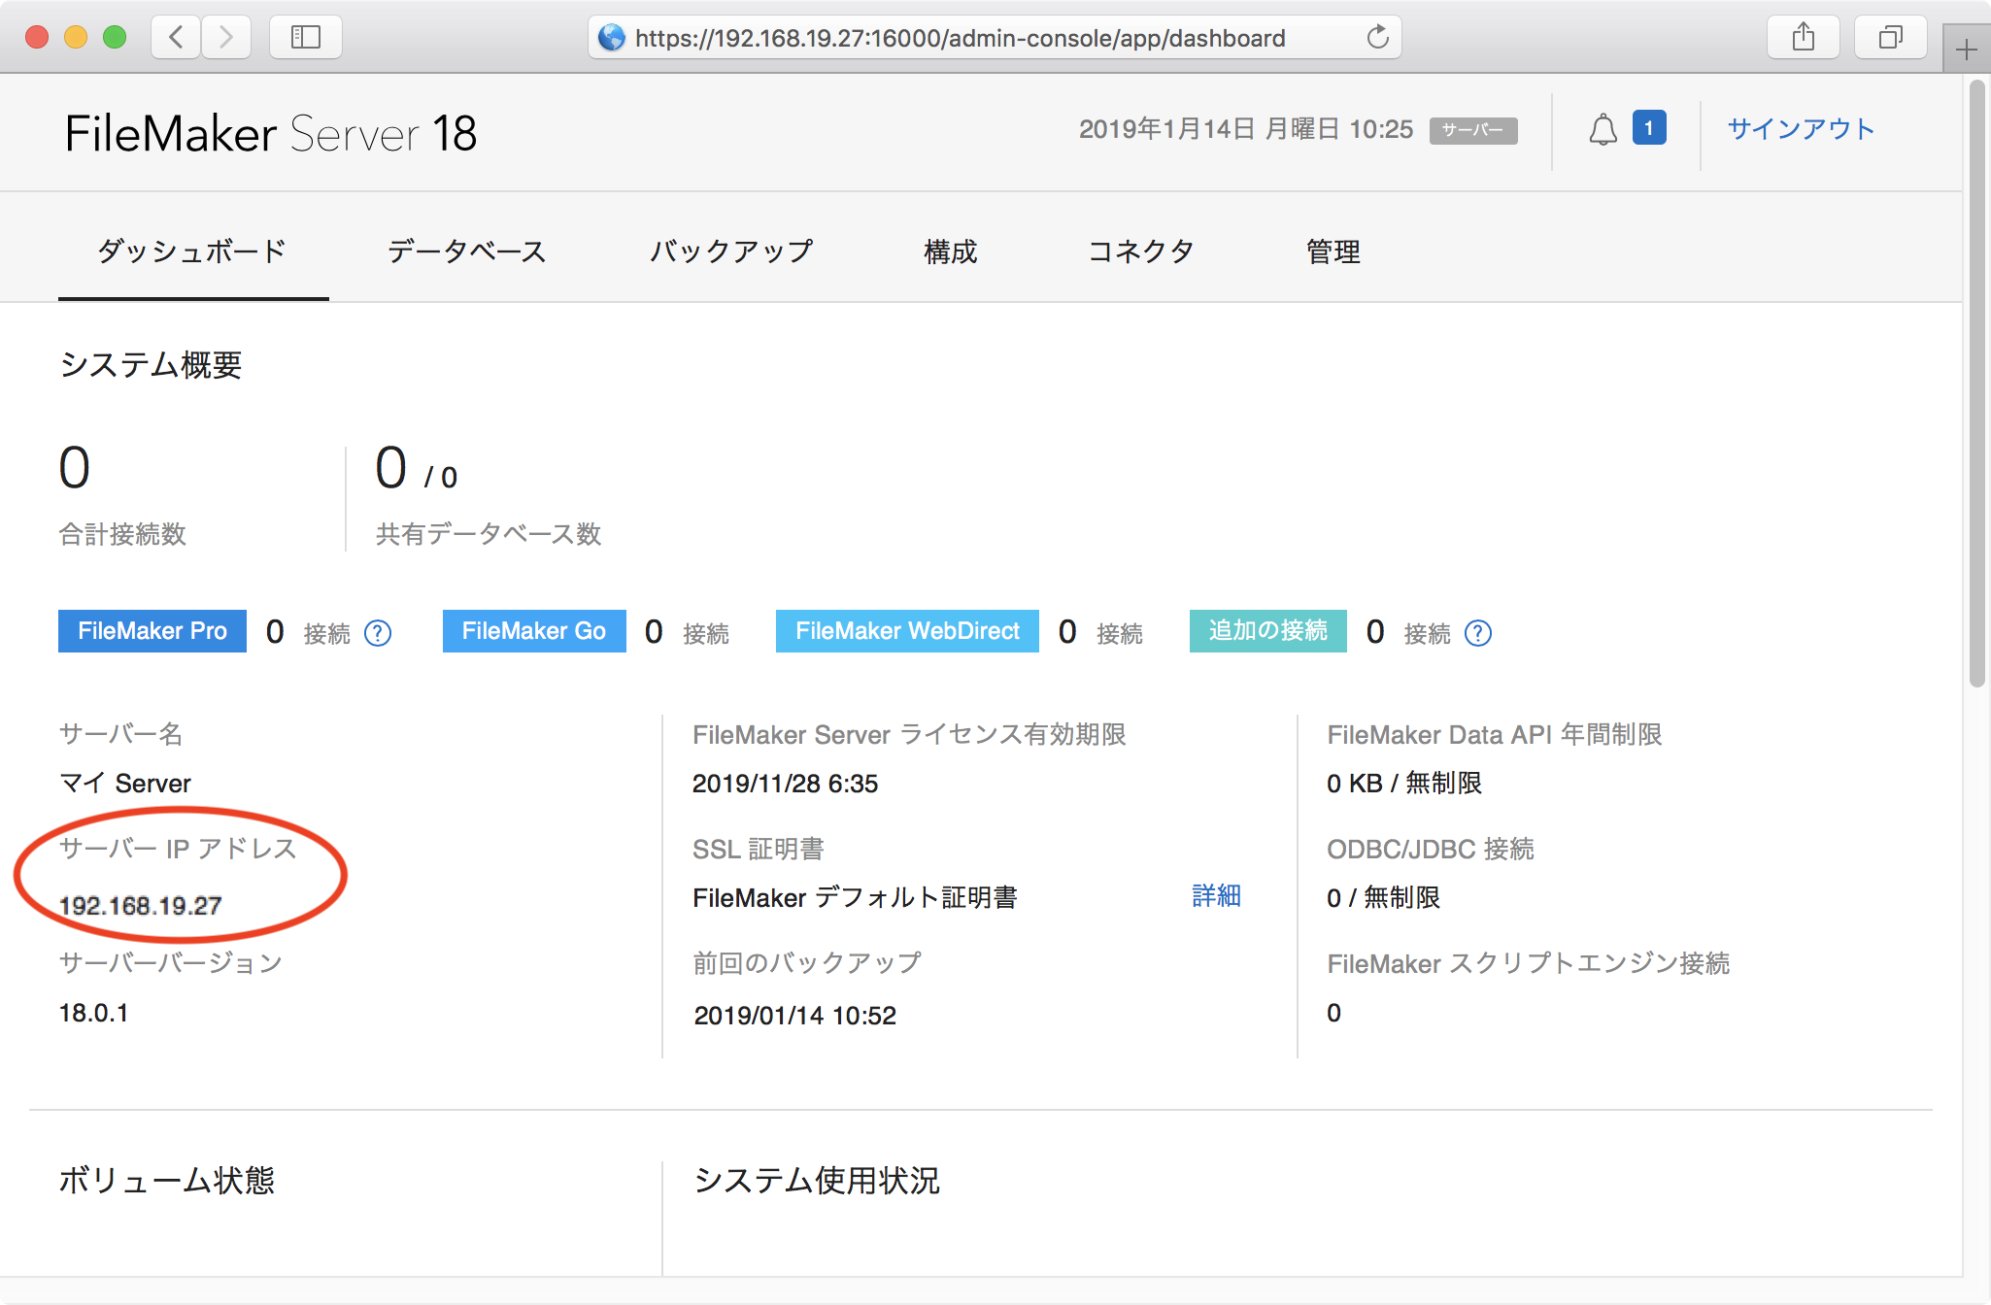Click the FileMaker Server 18 logo title

point(271,133)
